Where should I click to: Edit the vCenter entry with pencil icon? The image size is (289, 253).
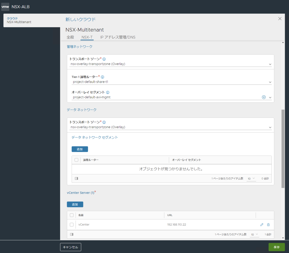click(262, 225)
